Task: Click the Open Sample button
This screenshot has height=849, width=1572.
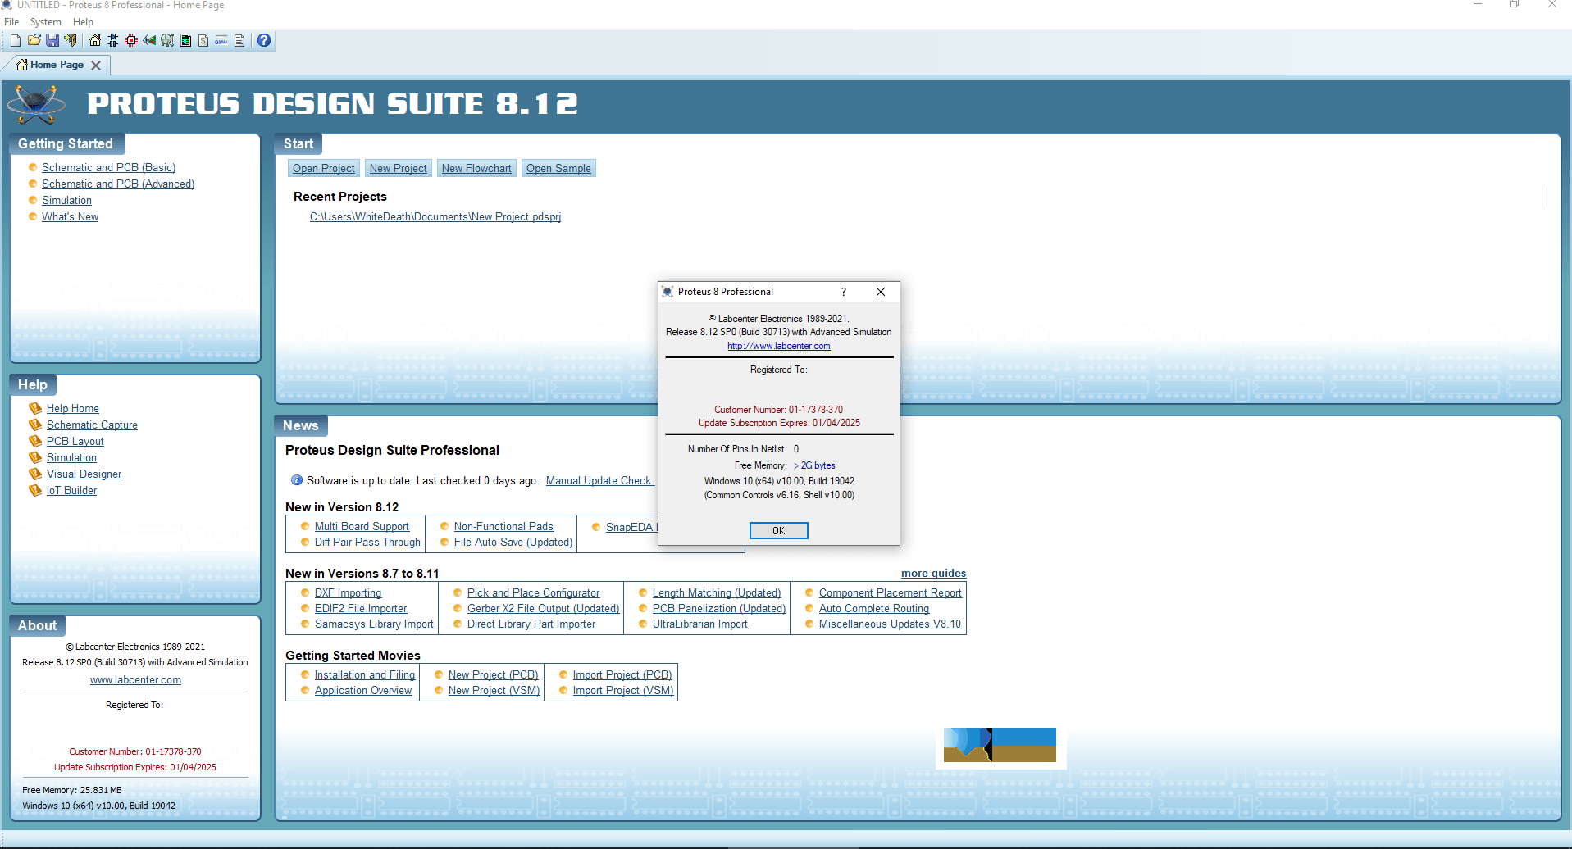Action: click(558, 168)
